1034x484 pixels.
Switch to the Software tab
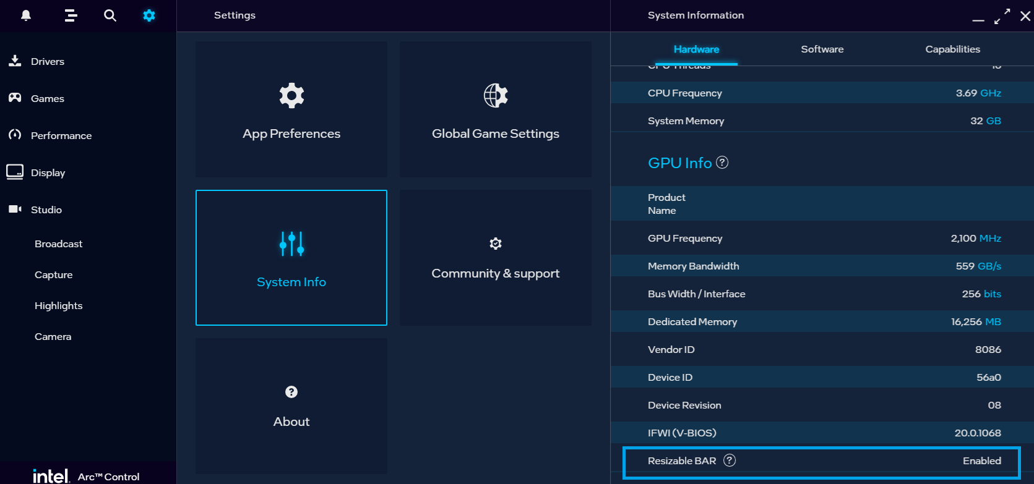tap(822, 49)
